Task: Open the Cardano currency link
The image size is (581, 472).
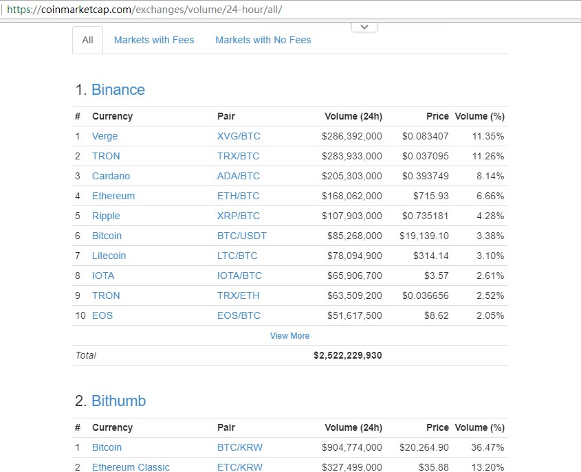Action: 111,176
